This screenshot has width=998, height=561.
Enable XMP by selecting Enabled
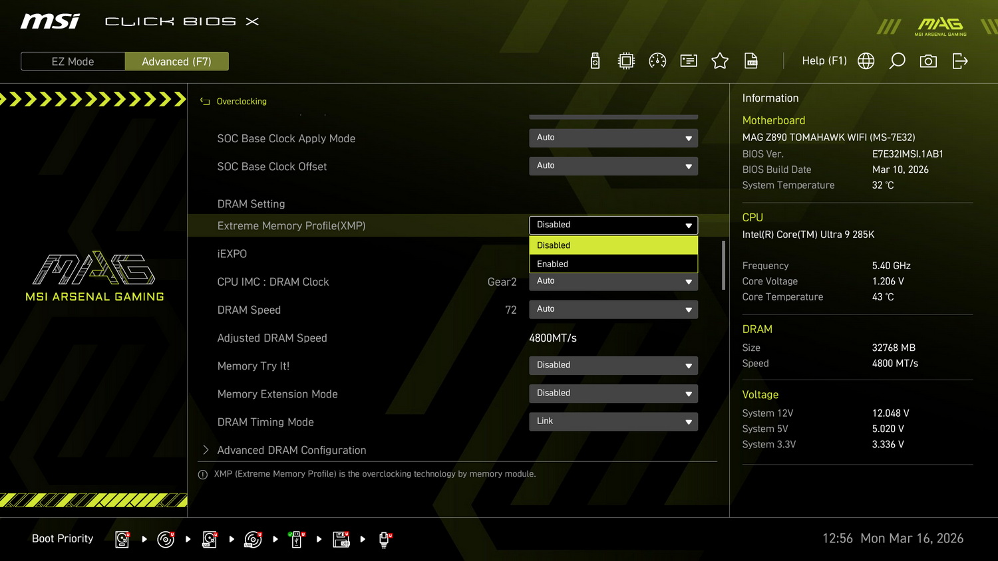[613, 263]
